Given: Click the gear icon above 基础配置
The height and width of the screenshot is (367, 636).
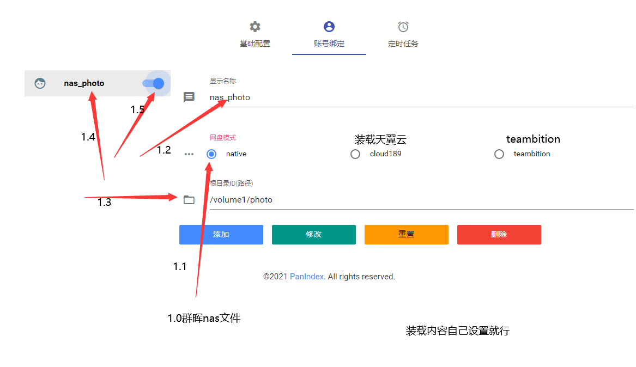Looking at the screenshot, I should click(254, 26).
